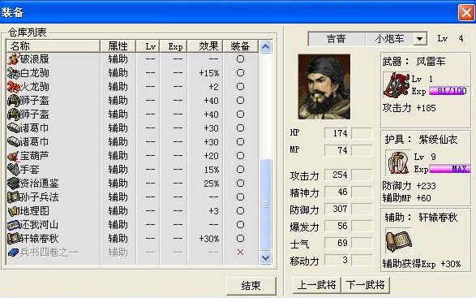476x298 pixels.
Task: Go to 下一武将 next general
Action: [x=366, y=285]
